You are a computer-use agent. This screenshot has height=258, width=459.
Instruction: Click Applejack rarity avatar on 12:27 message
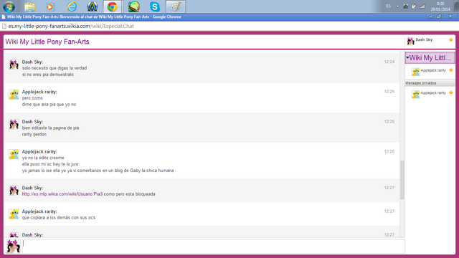coord(14,214)
